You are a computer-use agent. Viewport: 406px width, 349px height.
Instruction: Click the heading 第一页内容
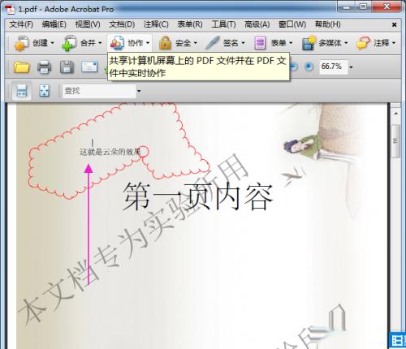(x=198, y=196)
